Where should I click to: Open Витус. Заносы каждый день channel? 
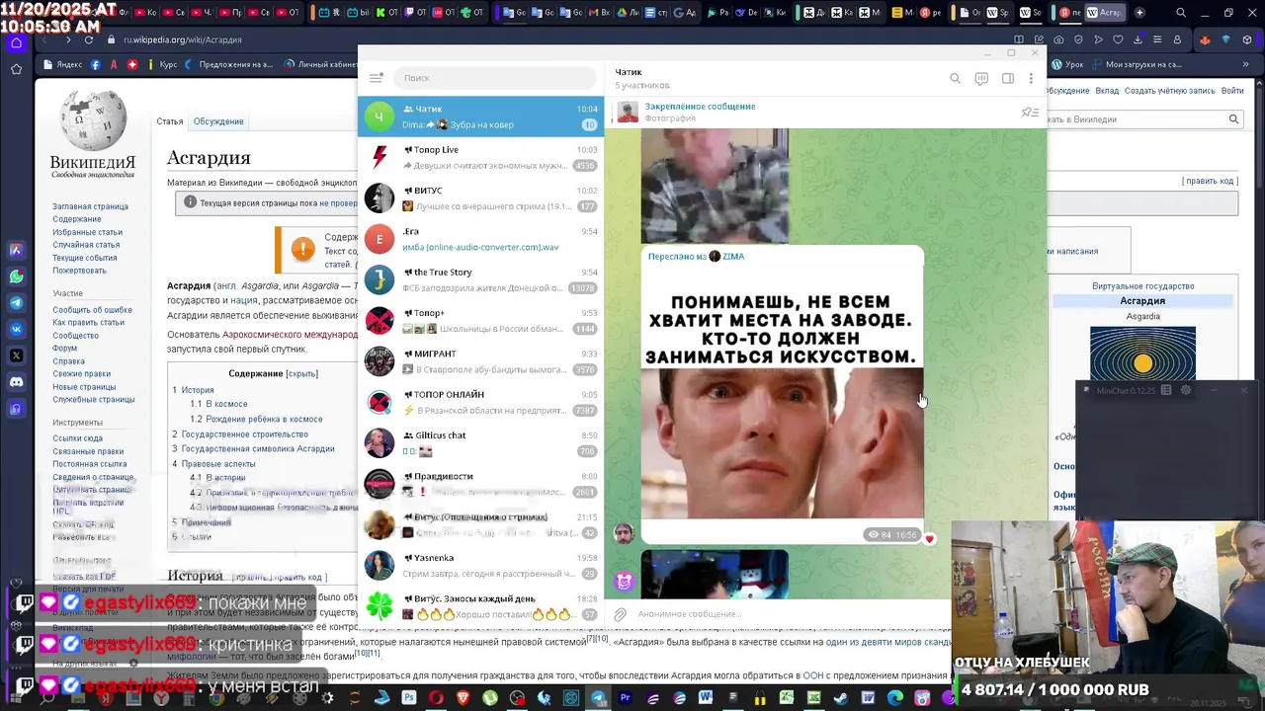(x=480, y=605)
